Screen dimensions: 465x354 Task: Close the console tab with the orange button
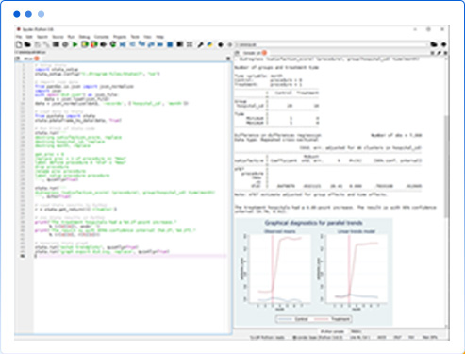pyautogui.click(x=264, y=53)
